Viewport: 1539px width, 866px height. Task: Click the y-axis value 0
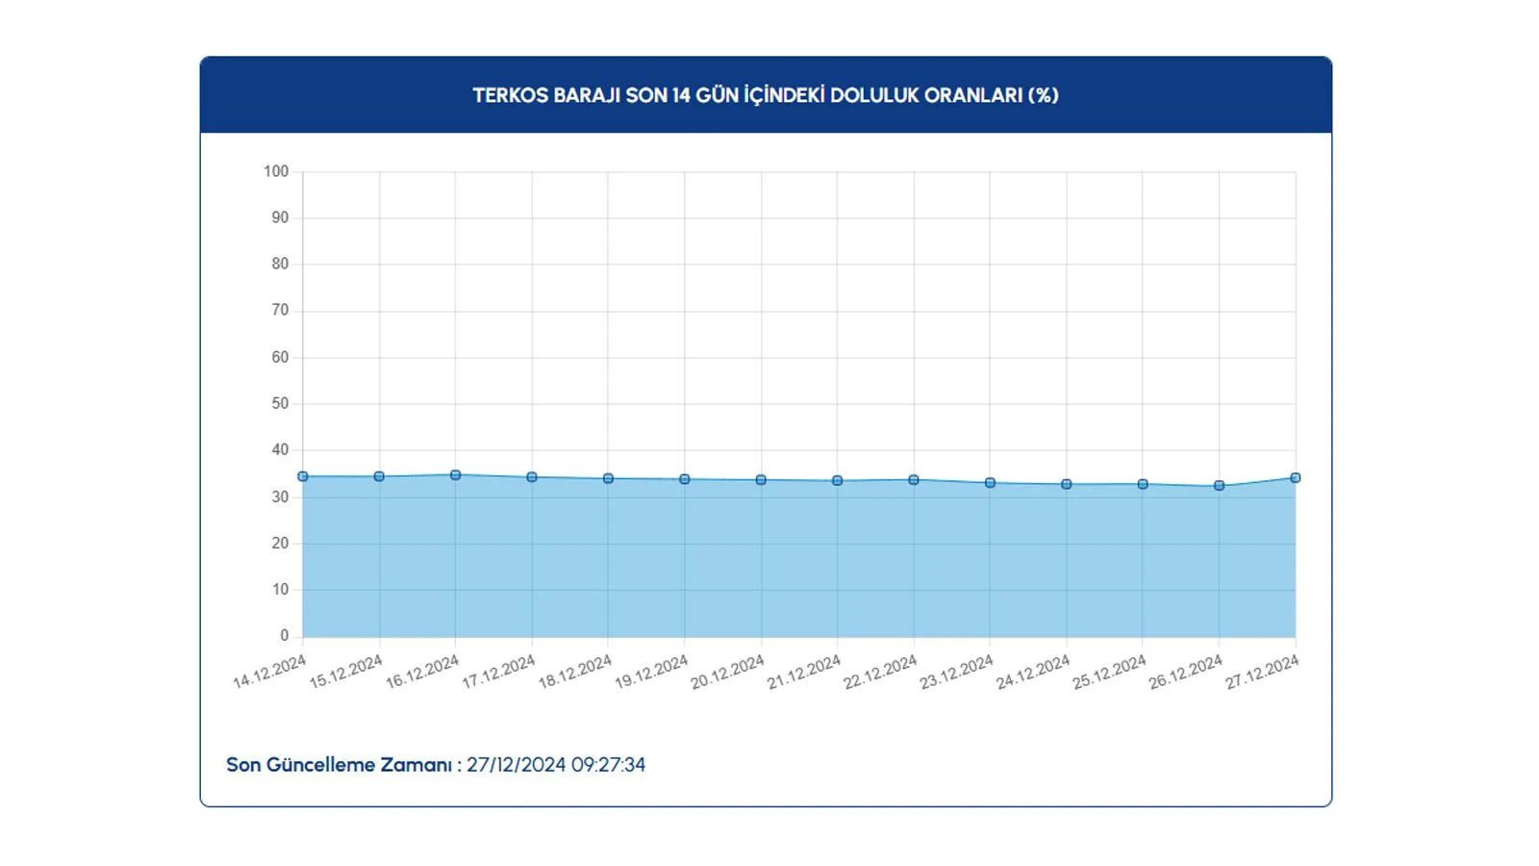click(285, 635)
